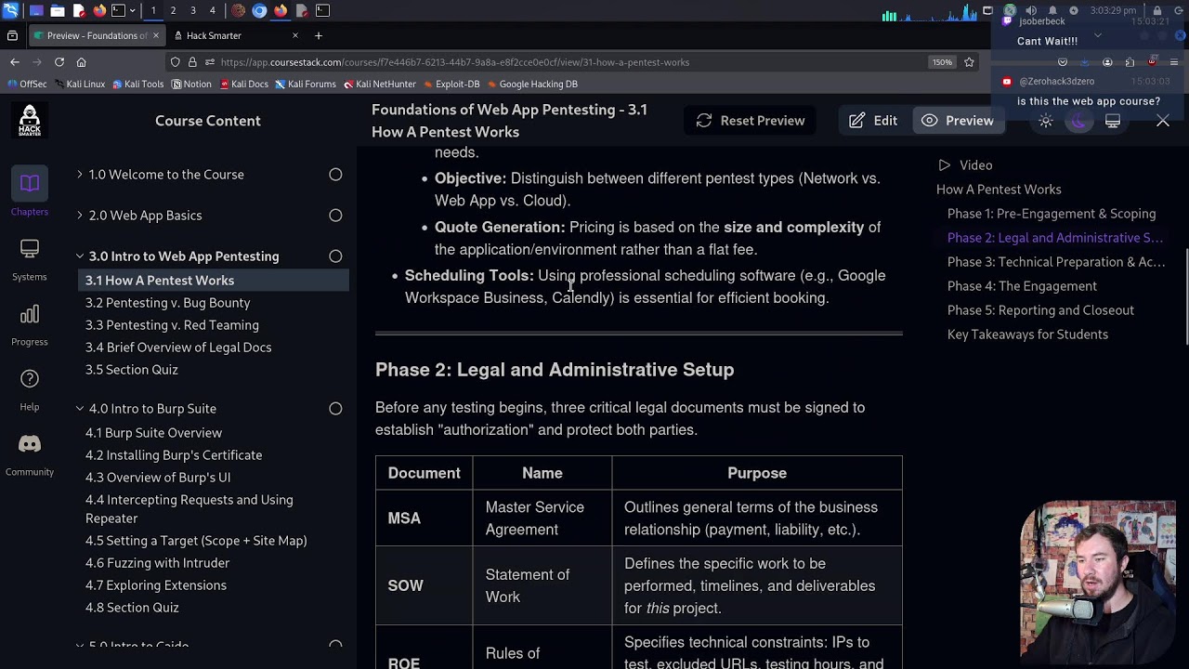Image resolution: width=1189 pixels, height=669 pixels.
Task: Collapse 4.0 Intro to Burp Suite section
Action: pos(80,409)
